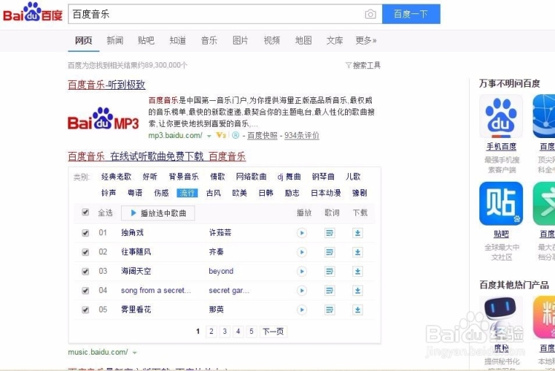Screen dimensions: 555x371
Task: Click the camera image search icon
Action: coord(370,14)
